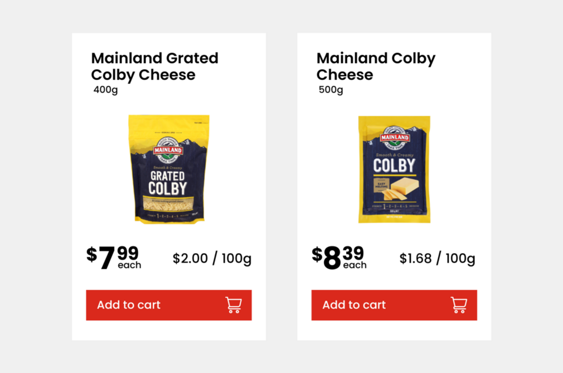Screen dimensions: 563x373
Task: Click the 500g weight label
Action: (331, 89)
